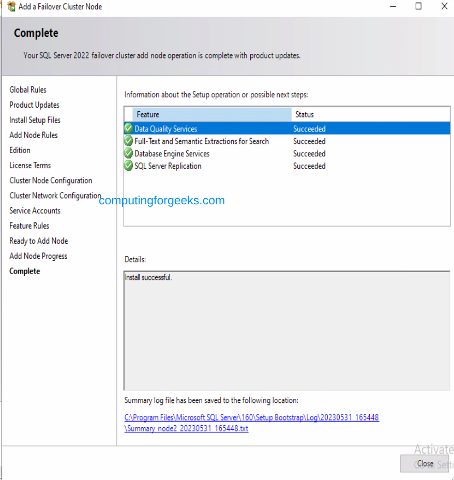Viewport: 454px width, 480px height.
Task: Select the Cluster Node Configuration step
Action: [x=51, y=180]
